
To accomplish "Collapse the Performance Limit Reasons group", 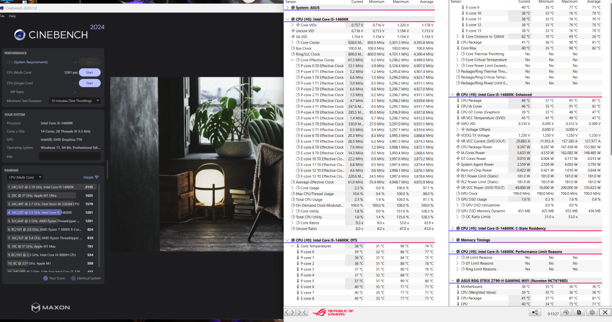I will pos(453,251).
